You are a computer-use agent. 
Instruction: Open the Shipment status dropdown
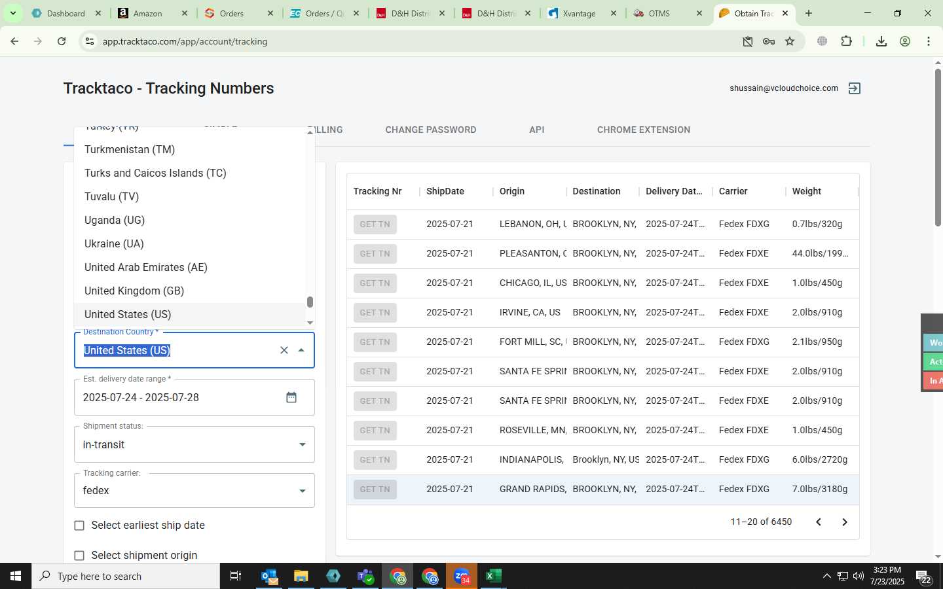(194, 444)
